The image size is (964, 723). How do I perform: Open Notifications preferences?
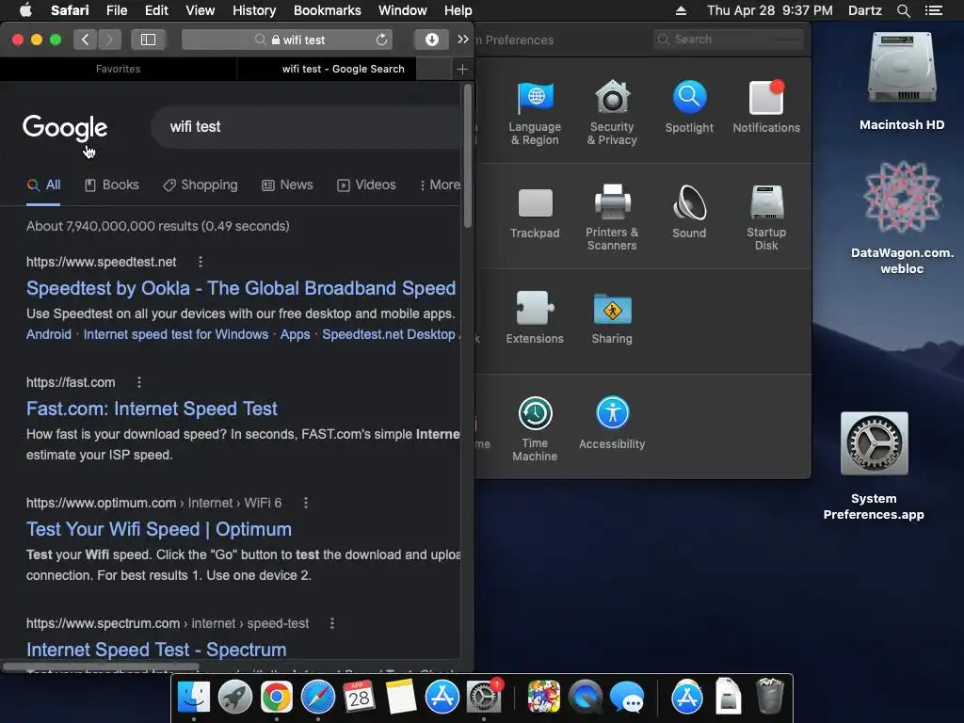(x=766, y=106)
